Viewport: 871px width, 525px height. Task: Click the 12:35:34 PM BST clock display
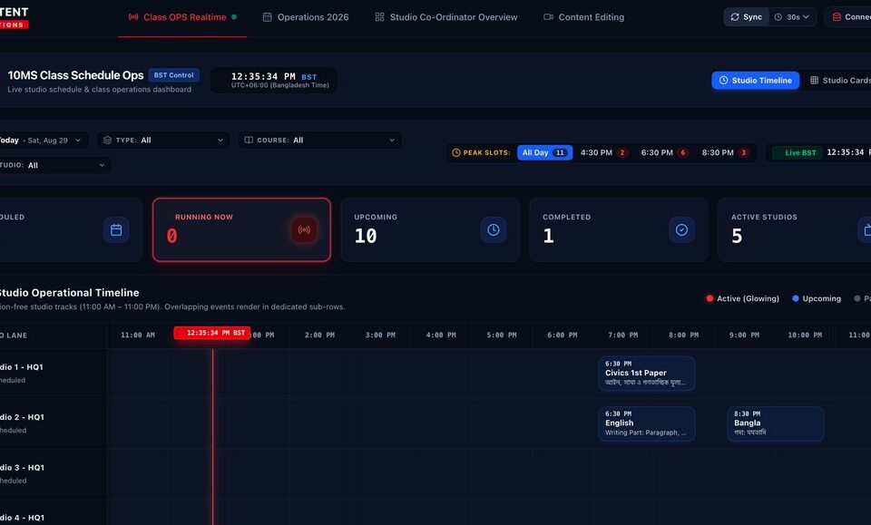274,80
